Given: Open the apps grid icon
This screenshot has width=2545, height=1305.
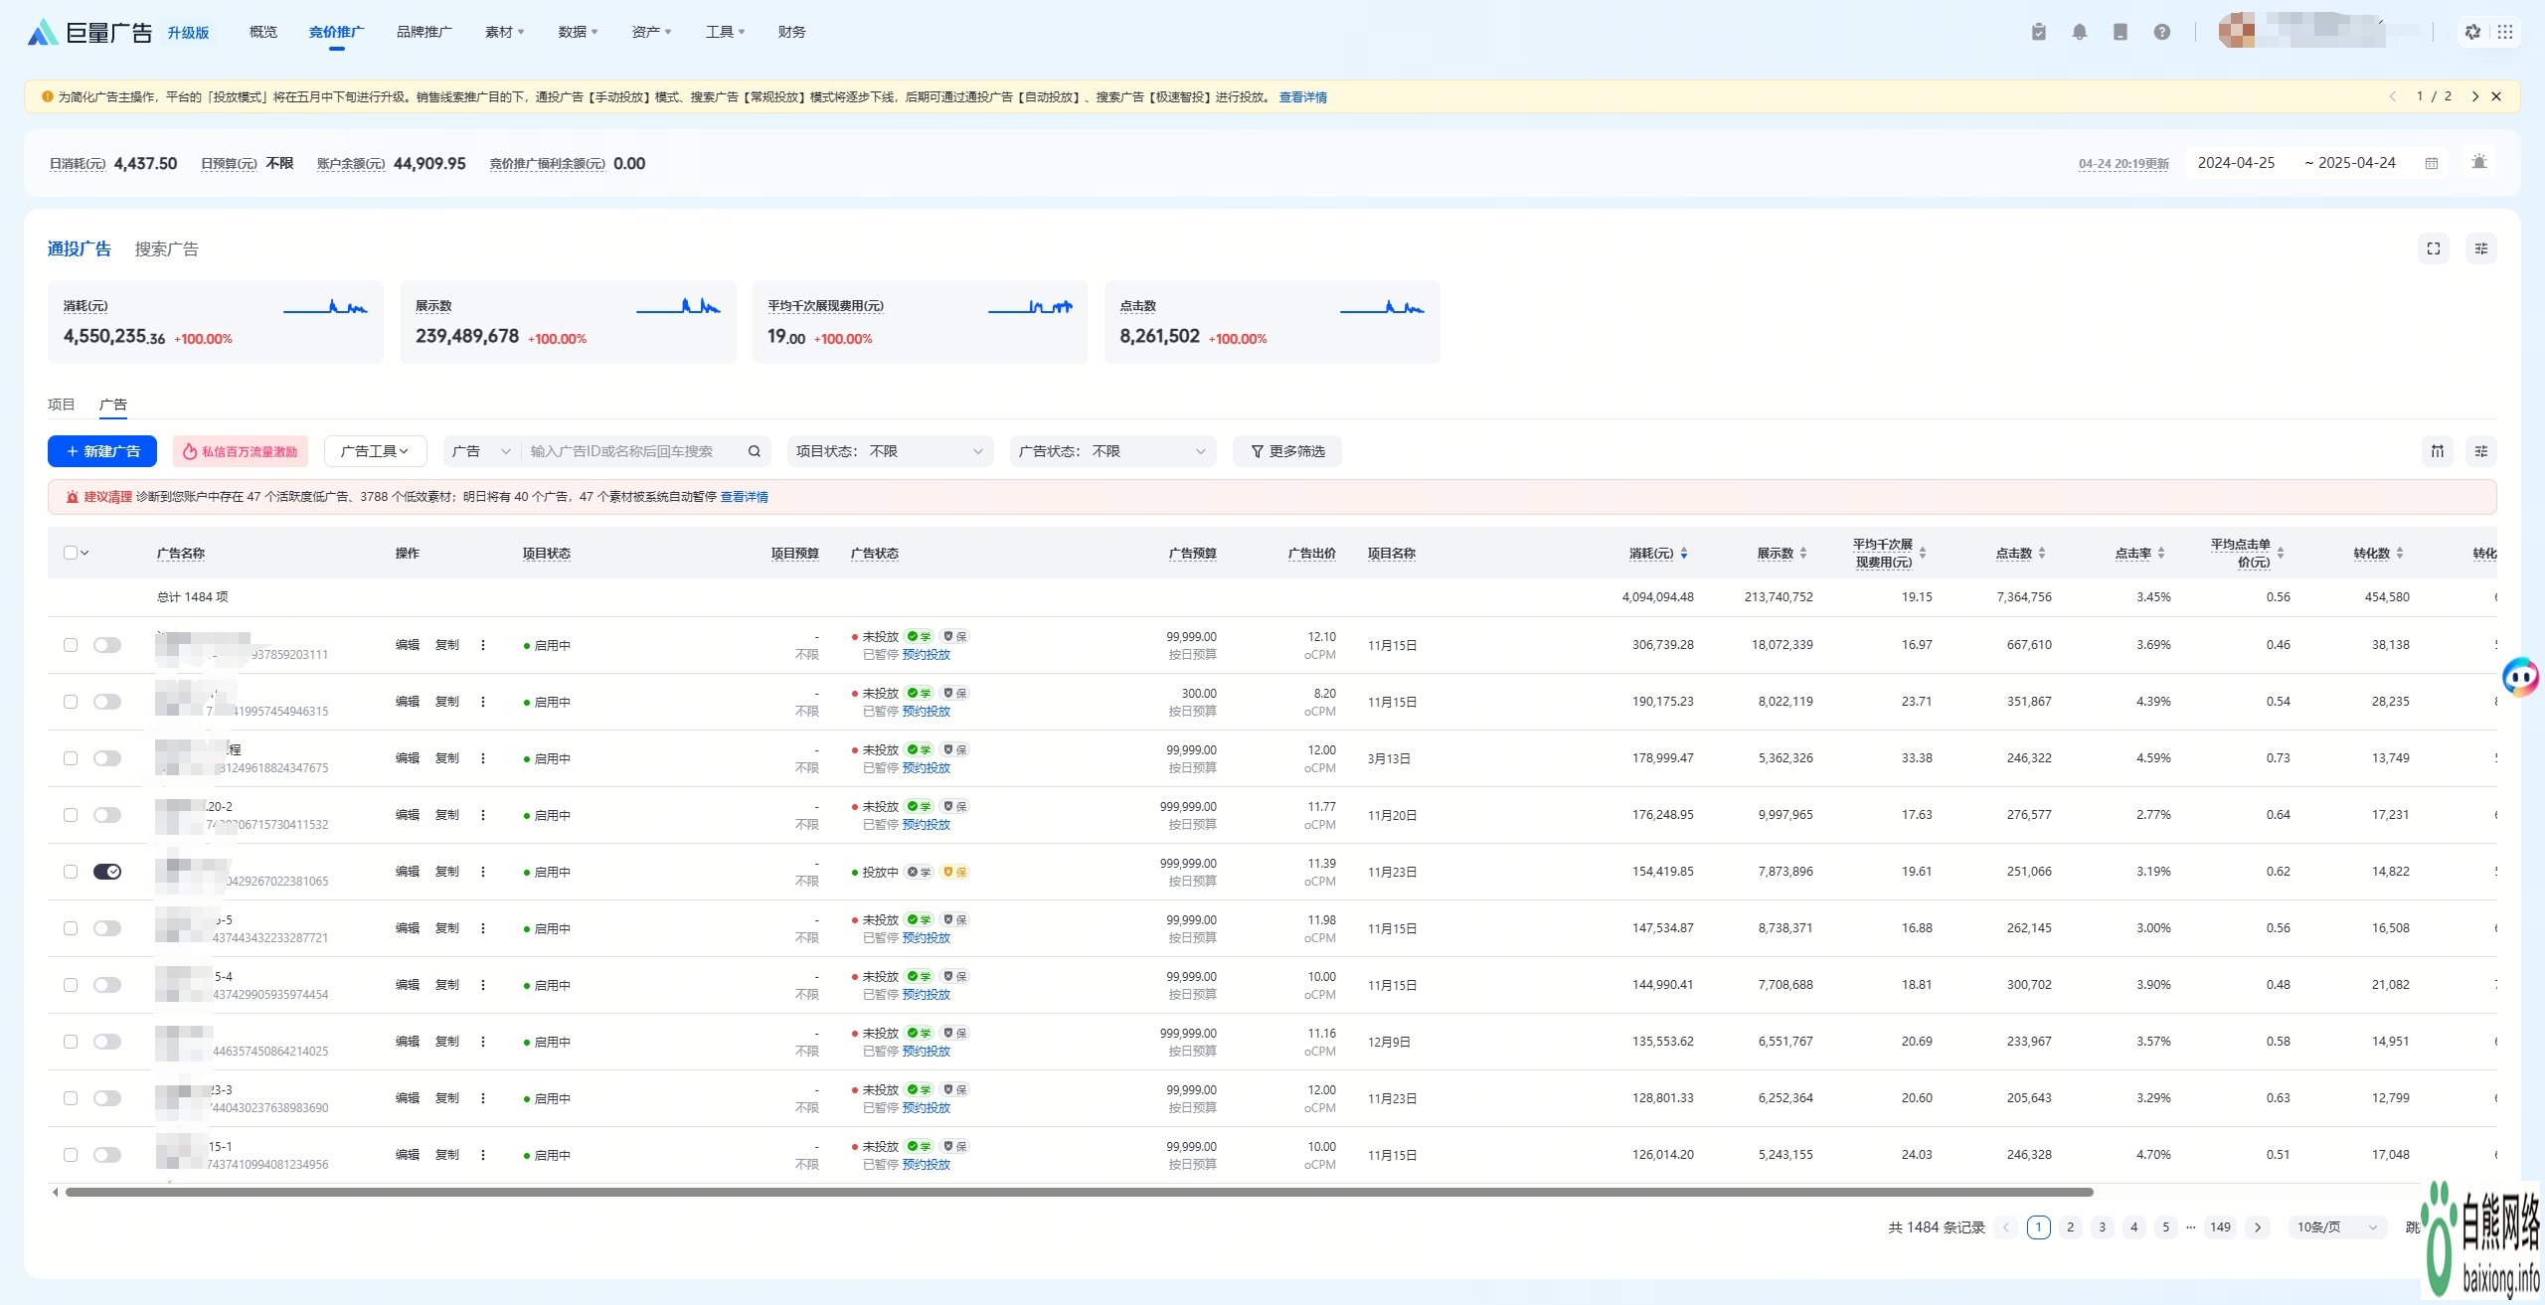Looking at the screenshot, I should 2505,32.
